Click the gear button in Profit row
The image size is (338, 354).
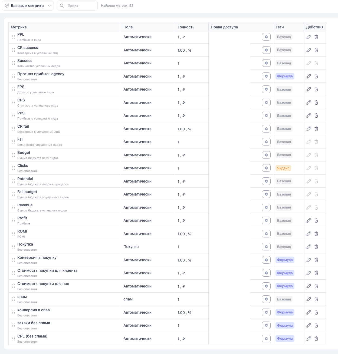pyautogui.click(x=266, y=220)
